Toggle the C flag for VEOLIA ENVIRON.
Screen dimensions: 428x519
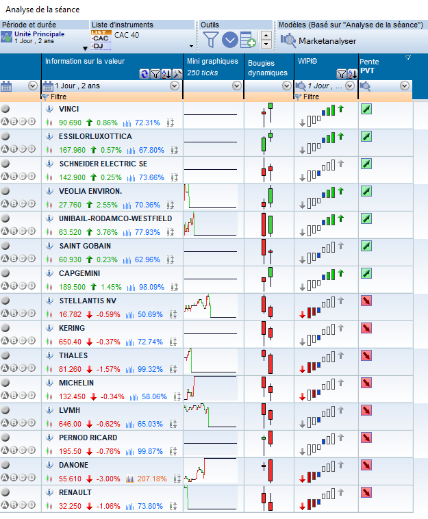pyautogui.click(x=23, y=204)
